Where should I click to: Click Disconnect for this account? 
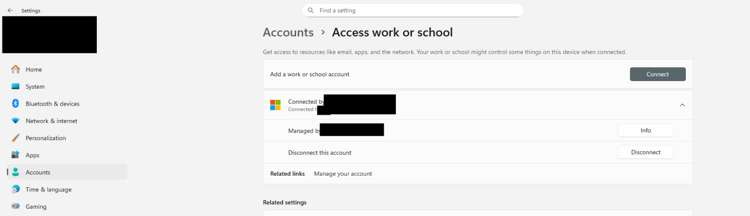(645, 152)
